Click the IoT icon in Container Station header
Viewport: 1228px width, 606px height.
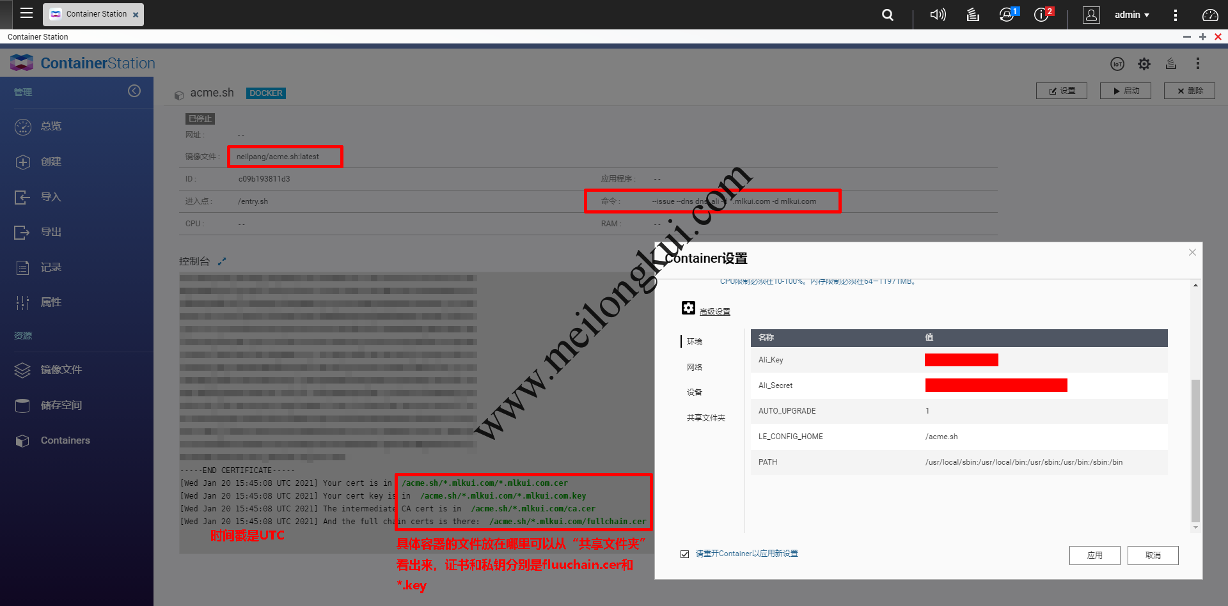1117,64
